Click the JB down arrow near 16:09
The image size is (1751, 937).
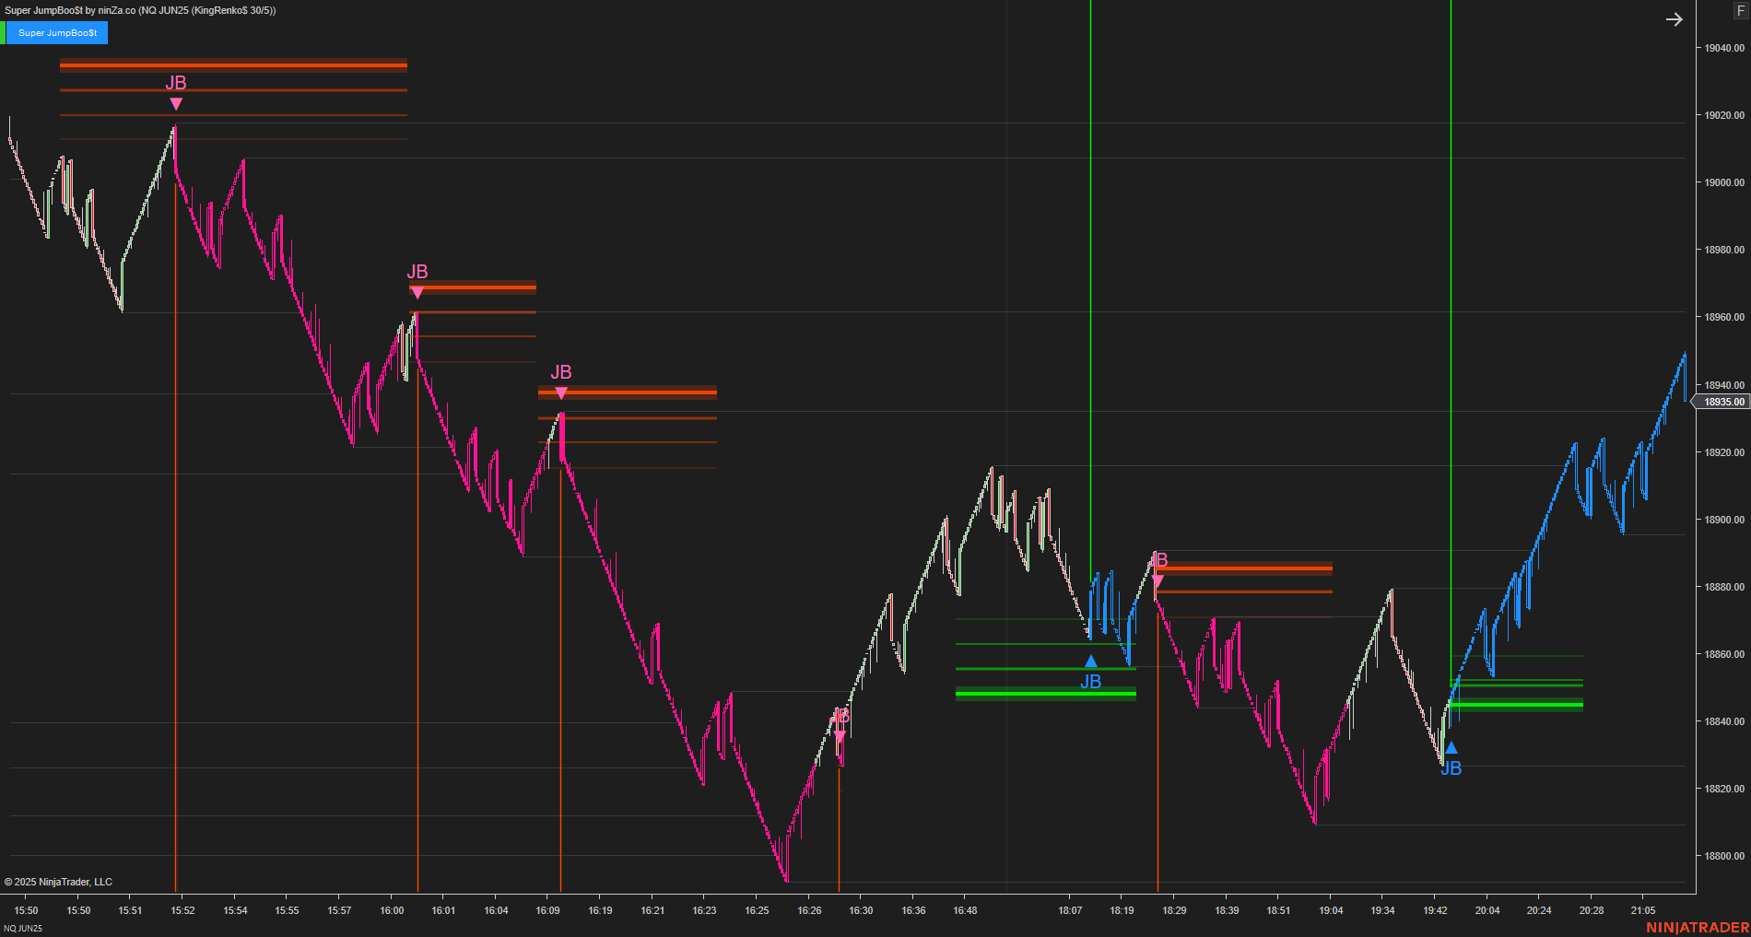tap(560, 392)
